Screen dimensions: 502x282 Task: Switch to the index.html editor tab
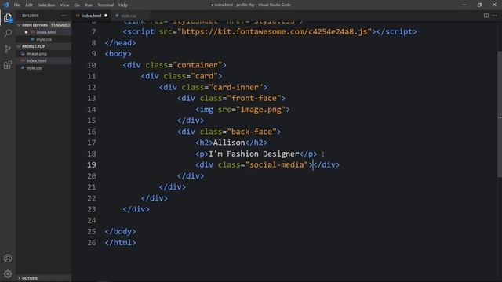click(x=91, y=16)
